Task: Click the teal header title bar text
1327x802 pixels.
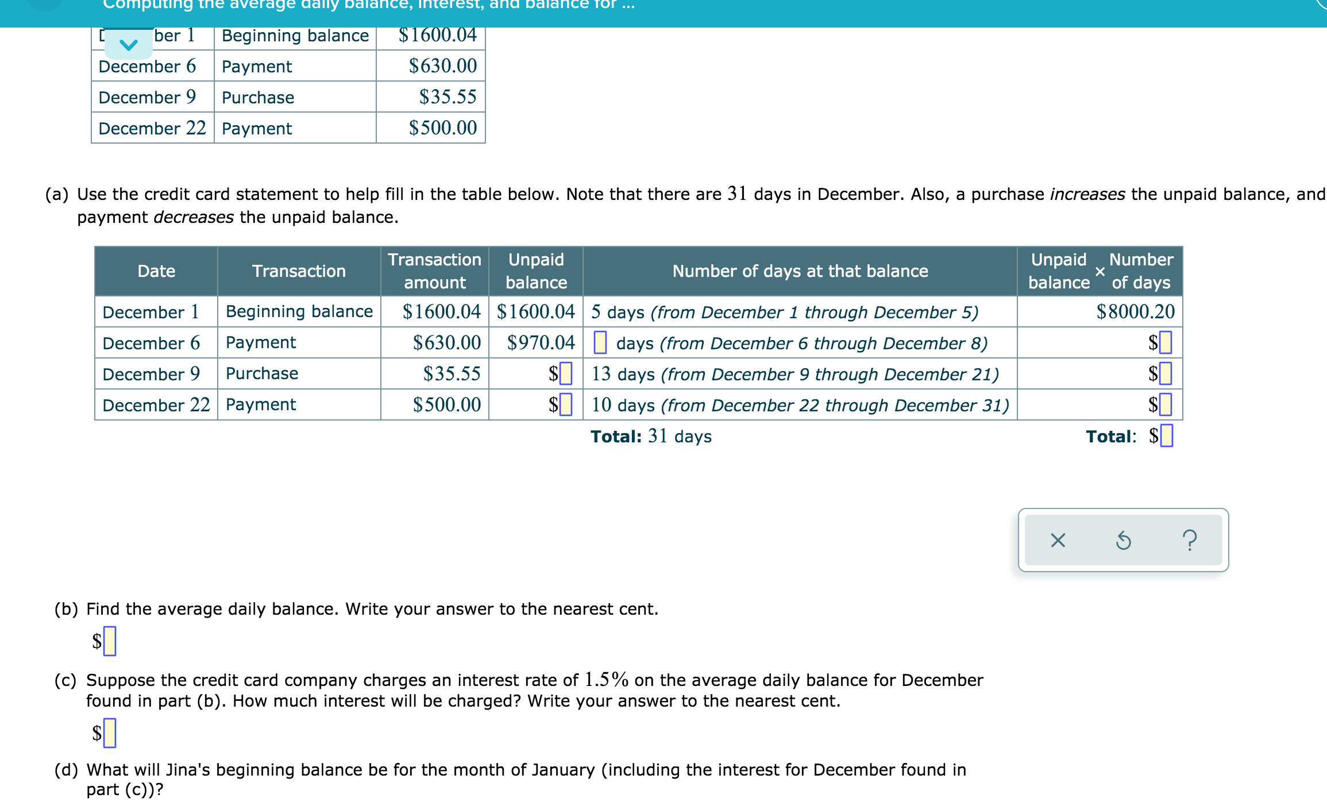Action: tap(368, 6)
